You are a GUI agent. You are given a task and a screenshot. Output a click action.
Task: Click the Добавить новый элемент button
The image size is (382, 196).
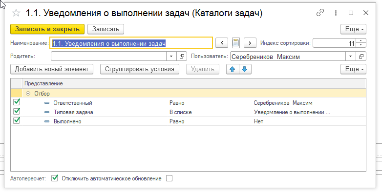[x=51, y=69]
